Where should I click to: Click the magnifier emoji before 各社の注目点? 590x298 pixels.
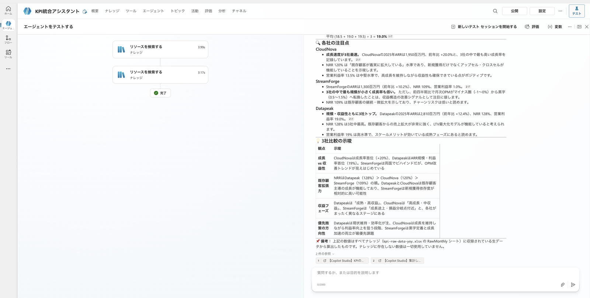pyautogui.click(x=318, y=43)
